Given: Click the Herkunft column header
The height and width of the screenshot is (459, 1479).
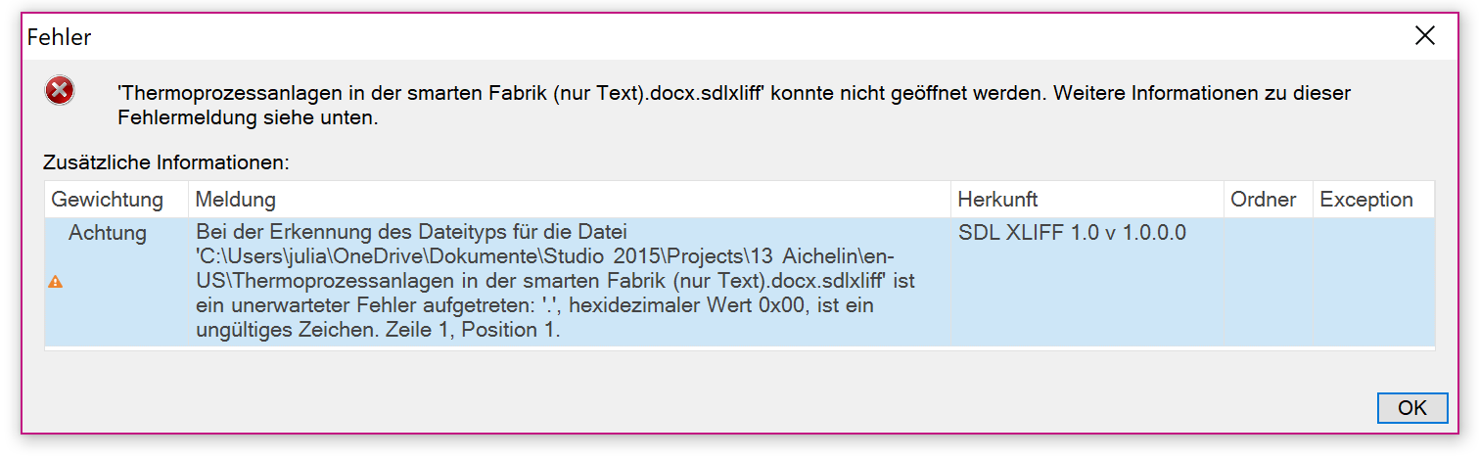Looking at the screenshot, I should [1087, 200].
